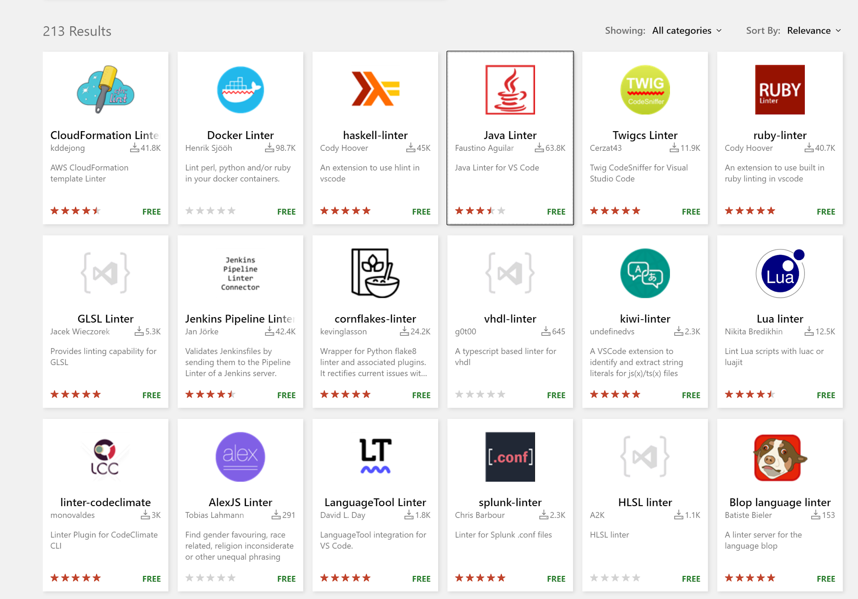Click the Docker Linter whale icon
The height and width of the screenshot is (599, 858).
pyautogui.click(x=240, y=90)
